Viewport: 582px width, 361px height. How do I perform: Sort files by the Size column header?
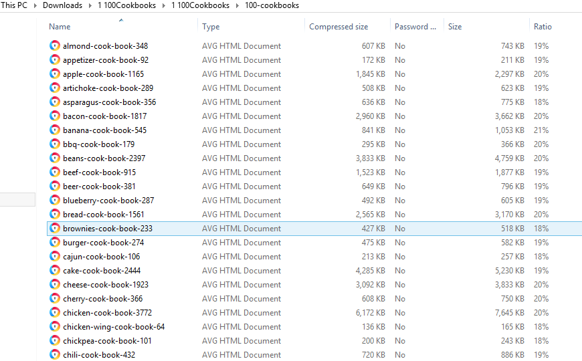point(455,27)
